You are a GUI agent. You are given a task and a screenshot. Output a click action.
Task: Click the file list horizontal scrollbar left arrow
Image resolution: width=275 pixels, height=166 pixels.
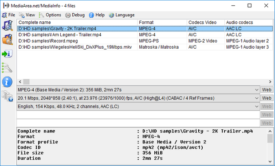click(x=20, y=82)
